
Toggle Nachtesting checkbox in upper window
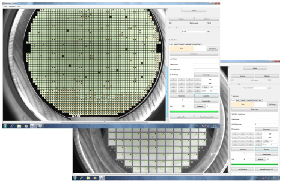pyautogui.click(x=170, y=75)
